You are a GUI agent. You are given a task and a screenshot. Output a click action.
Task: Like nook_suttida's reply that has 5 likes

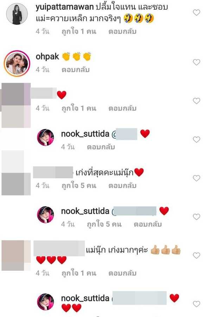coord(197,217)
